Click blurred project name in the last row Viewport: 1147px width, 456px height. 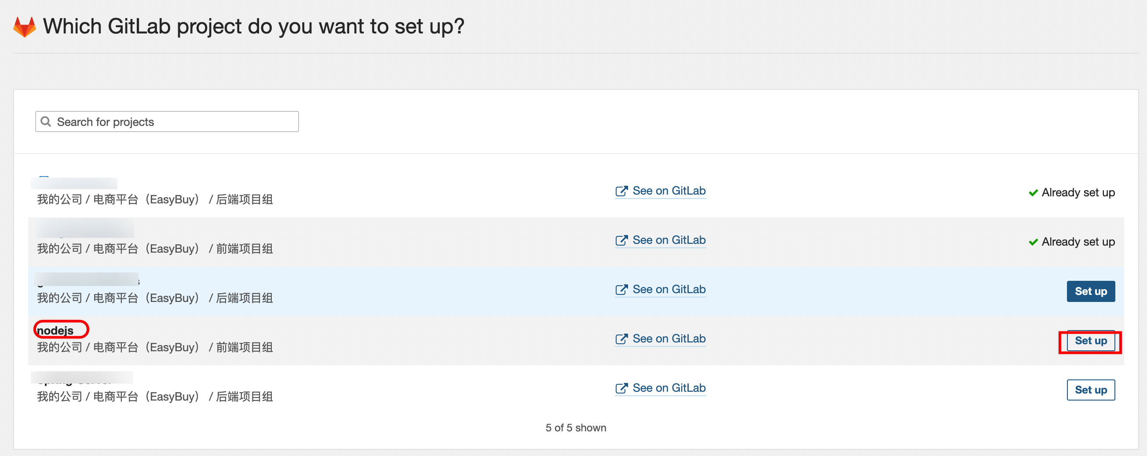click(x=82, y=378)
